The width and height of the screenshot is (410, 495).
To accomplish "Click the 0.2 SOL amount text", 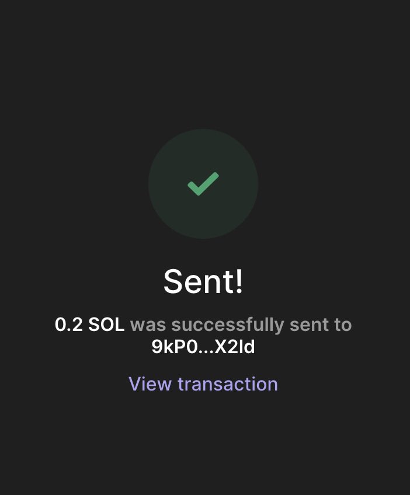I will click(x=89, y=325).
